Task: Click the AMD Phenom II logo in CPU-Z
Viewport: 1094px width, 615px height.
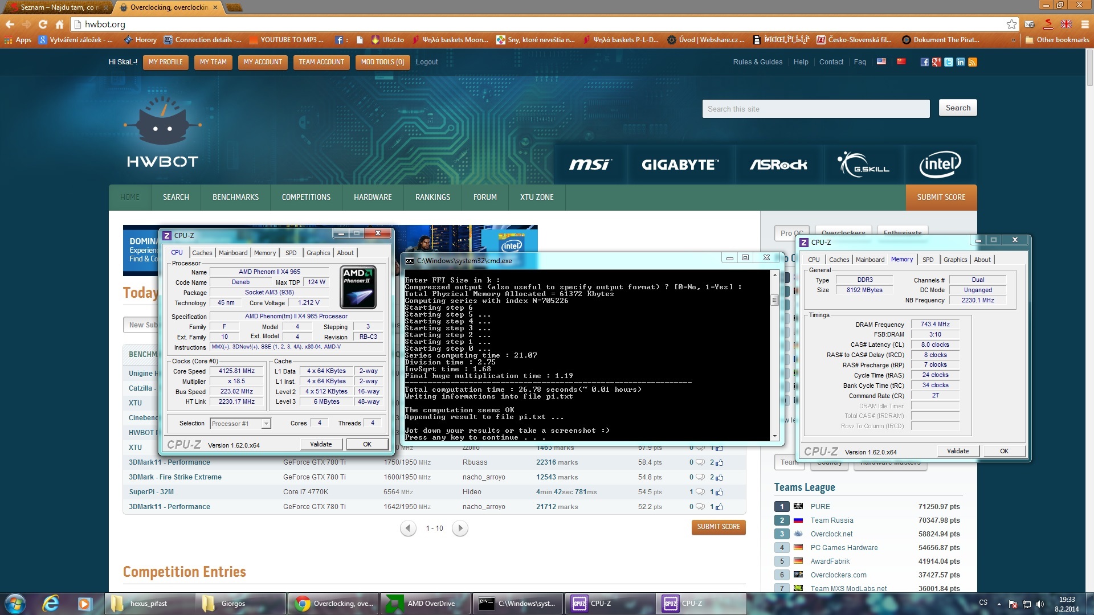Action: (x=358, y=288)
